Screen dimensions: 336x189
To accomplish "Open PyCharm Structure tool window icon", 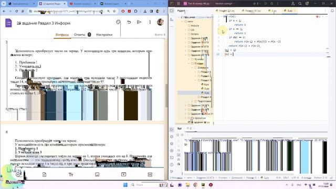I will 172,19.
